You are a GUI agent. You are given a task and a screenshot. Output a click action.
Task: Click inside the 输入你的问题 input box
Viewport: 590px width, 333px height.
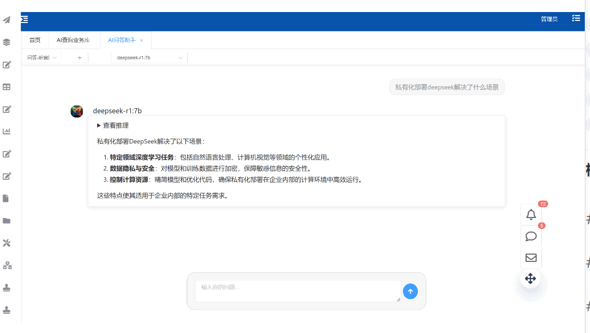(297, 291)
